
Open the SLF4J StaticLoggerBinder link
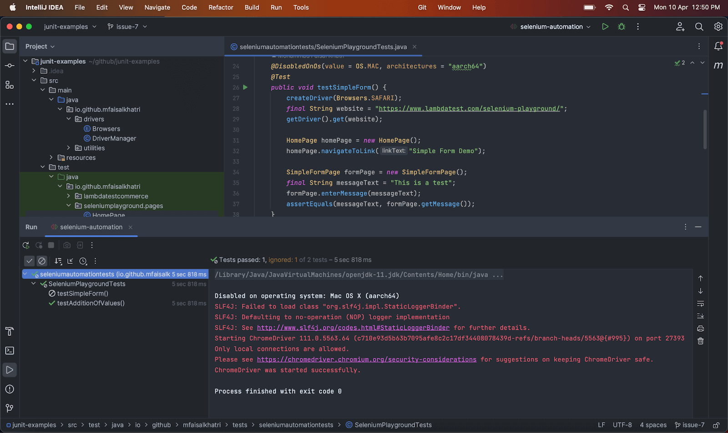tap(354, 327)
